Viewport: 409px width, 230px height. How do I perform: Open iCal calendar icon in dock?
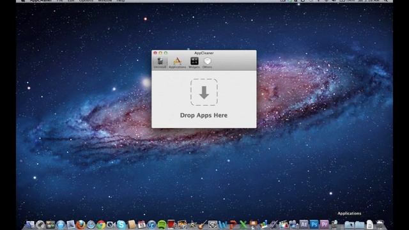pos(142,224)
